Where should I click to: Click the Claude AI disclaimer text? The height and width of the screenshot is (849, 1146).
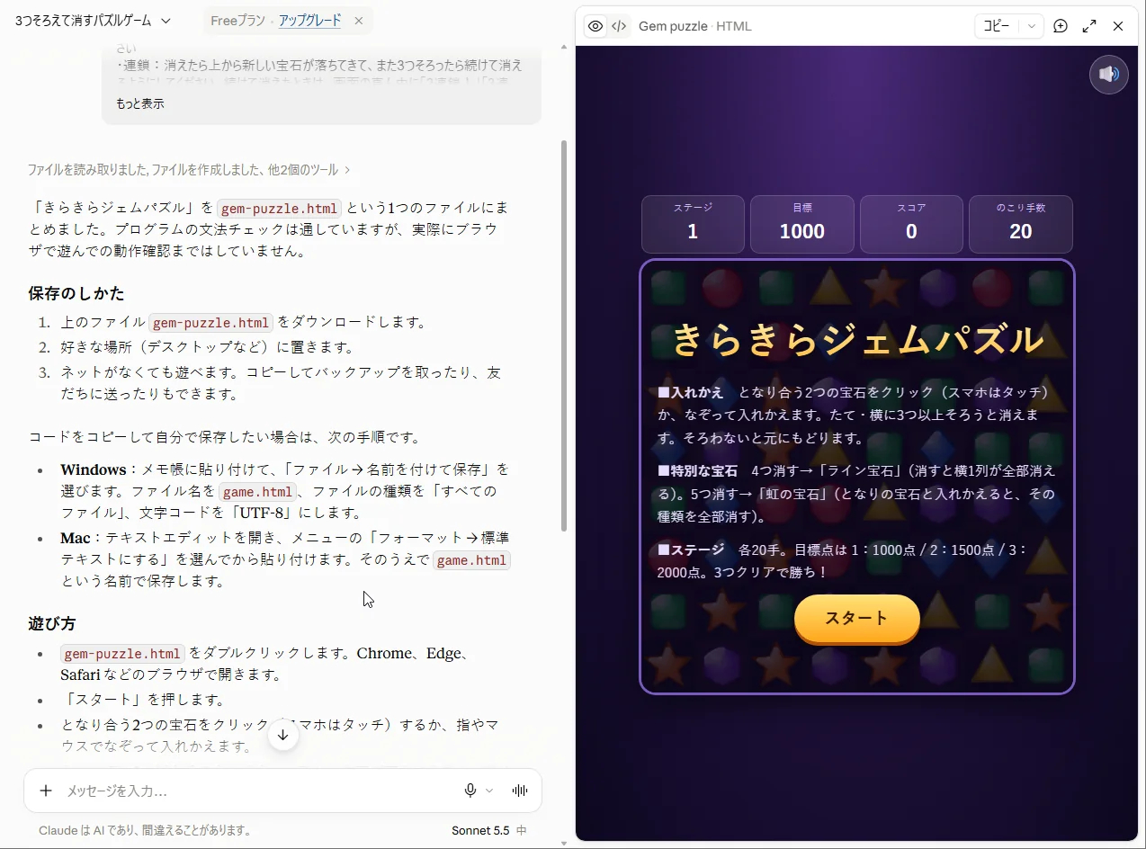pyautogui.click(x=145, y=830)
